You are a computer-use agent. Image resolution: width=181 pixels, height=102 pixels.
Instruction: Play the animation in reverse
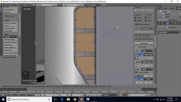tap(92, 95)
